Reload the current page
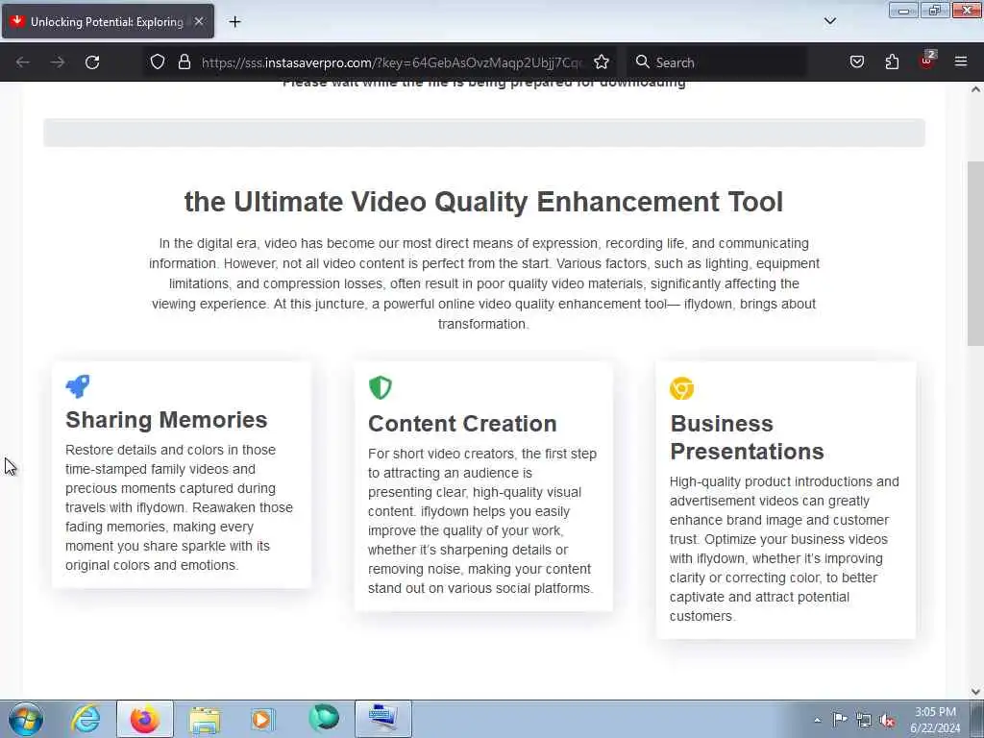The width and height of the screenshot is (984, 738). (92, 62)
